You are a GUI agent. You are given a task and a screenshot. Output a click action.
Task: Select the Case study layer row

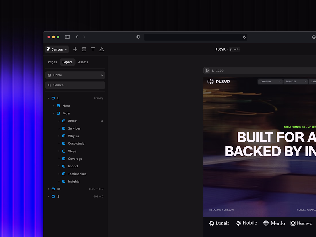(x=75, y=143)
